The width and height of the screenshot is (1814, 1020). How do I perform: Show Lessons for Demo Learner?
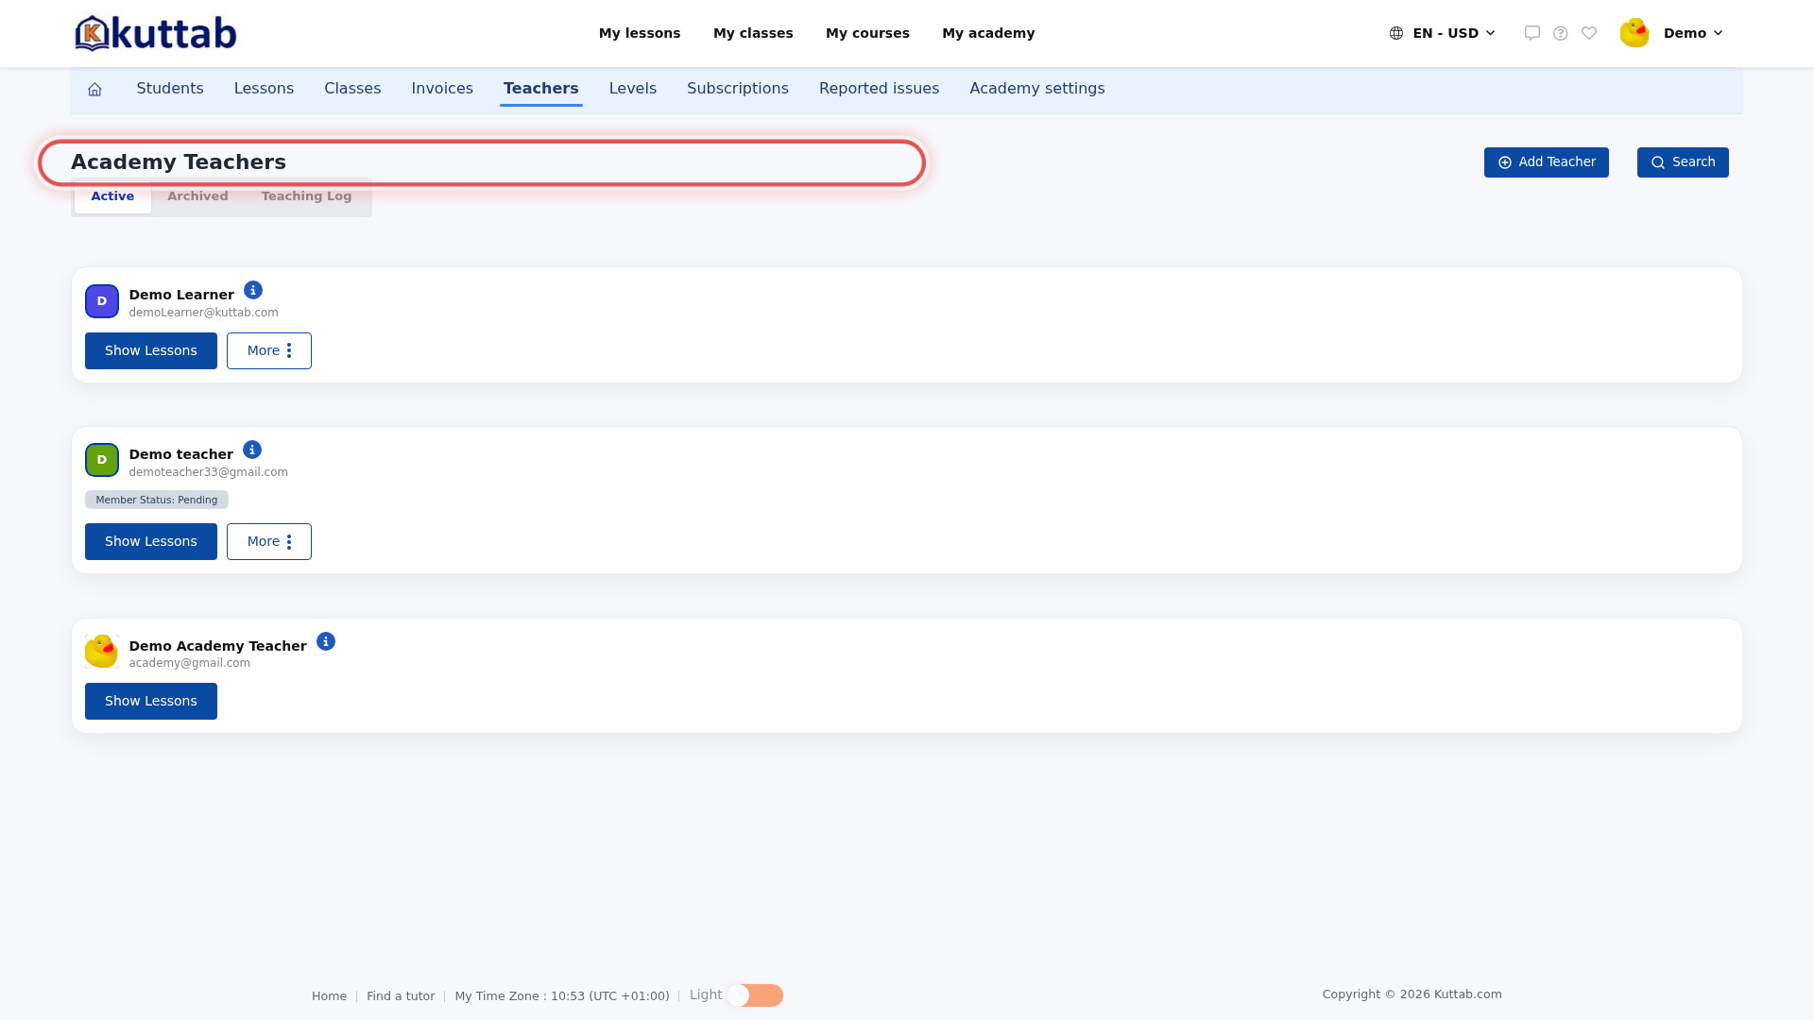(x=151, y=350)
